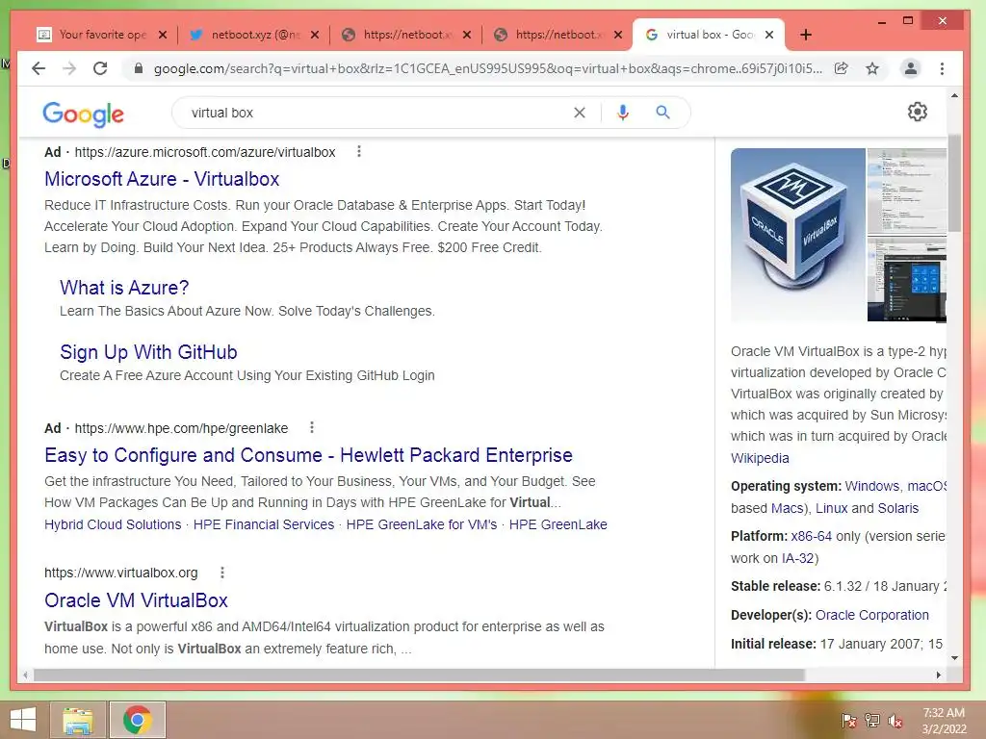Close the netboot.xyz Twitter tab
986x739 pixels.
point(315,35)
